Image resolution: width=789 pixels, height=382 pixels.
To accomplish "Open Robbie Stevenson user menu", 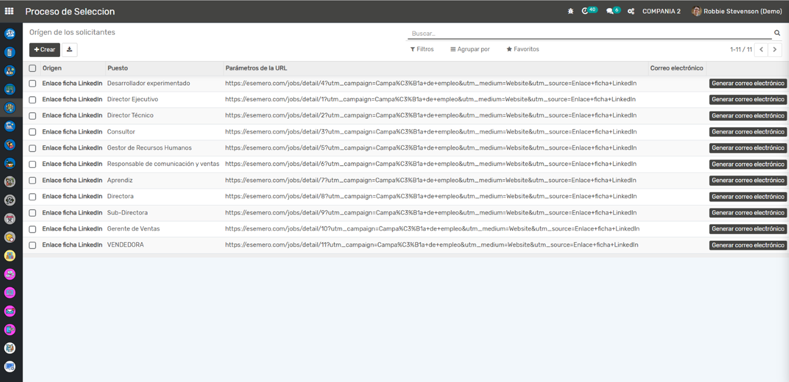I will 737,11.
